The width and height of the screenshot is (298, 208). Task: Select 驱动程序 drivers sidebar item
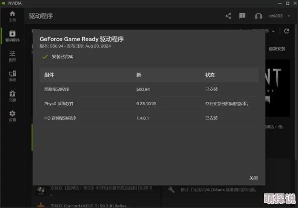point(13,36)
